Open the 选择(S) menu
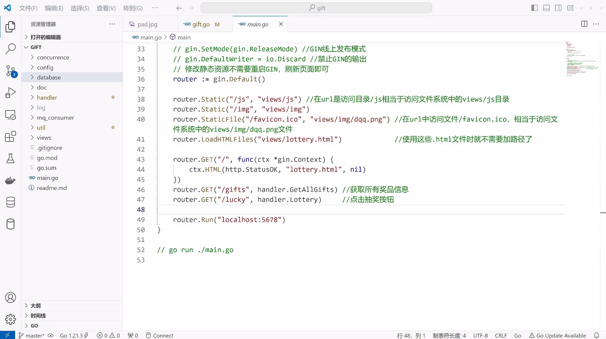This screenshot has width=606, height=339. coord(80,8)
